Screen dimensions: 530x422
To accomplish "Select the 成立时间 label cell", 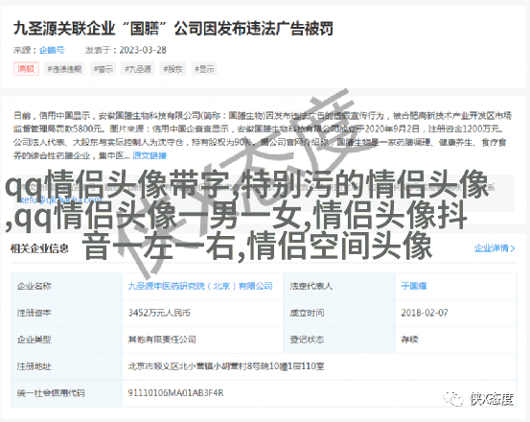I will coord(339,313).
